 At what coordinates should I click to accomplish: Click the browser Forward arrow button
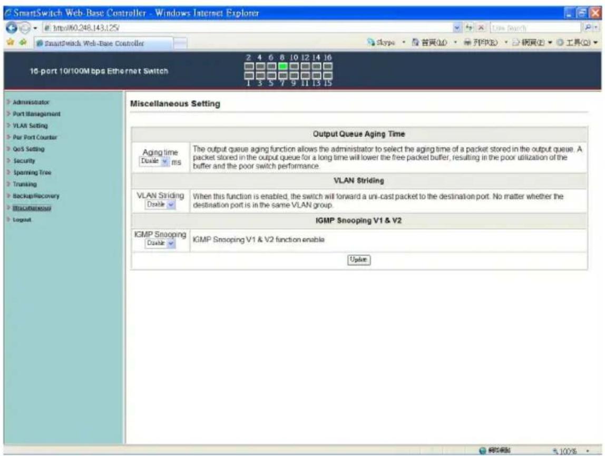click(24, 28)
